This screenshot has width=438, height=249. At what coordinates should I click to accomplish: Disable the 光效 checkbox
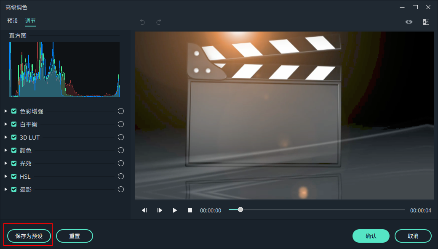[14, 163]
